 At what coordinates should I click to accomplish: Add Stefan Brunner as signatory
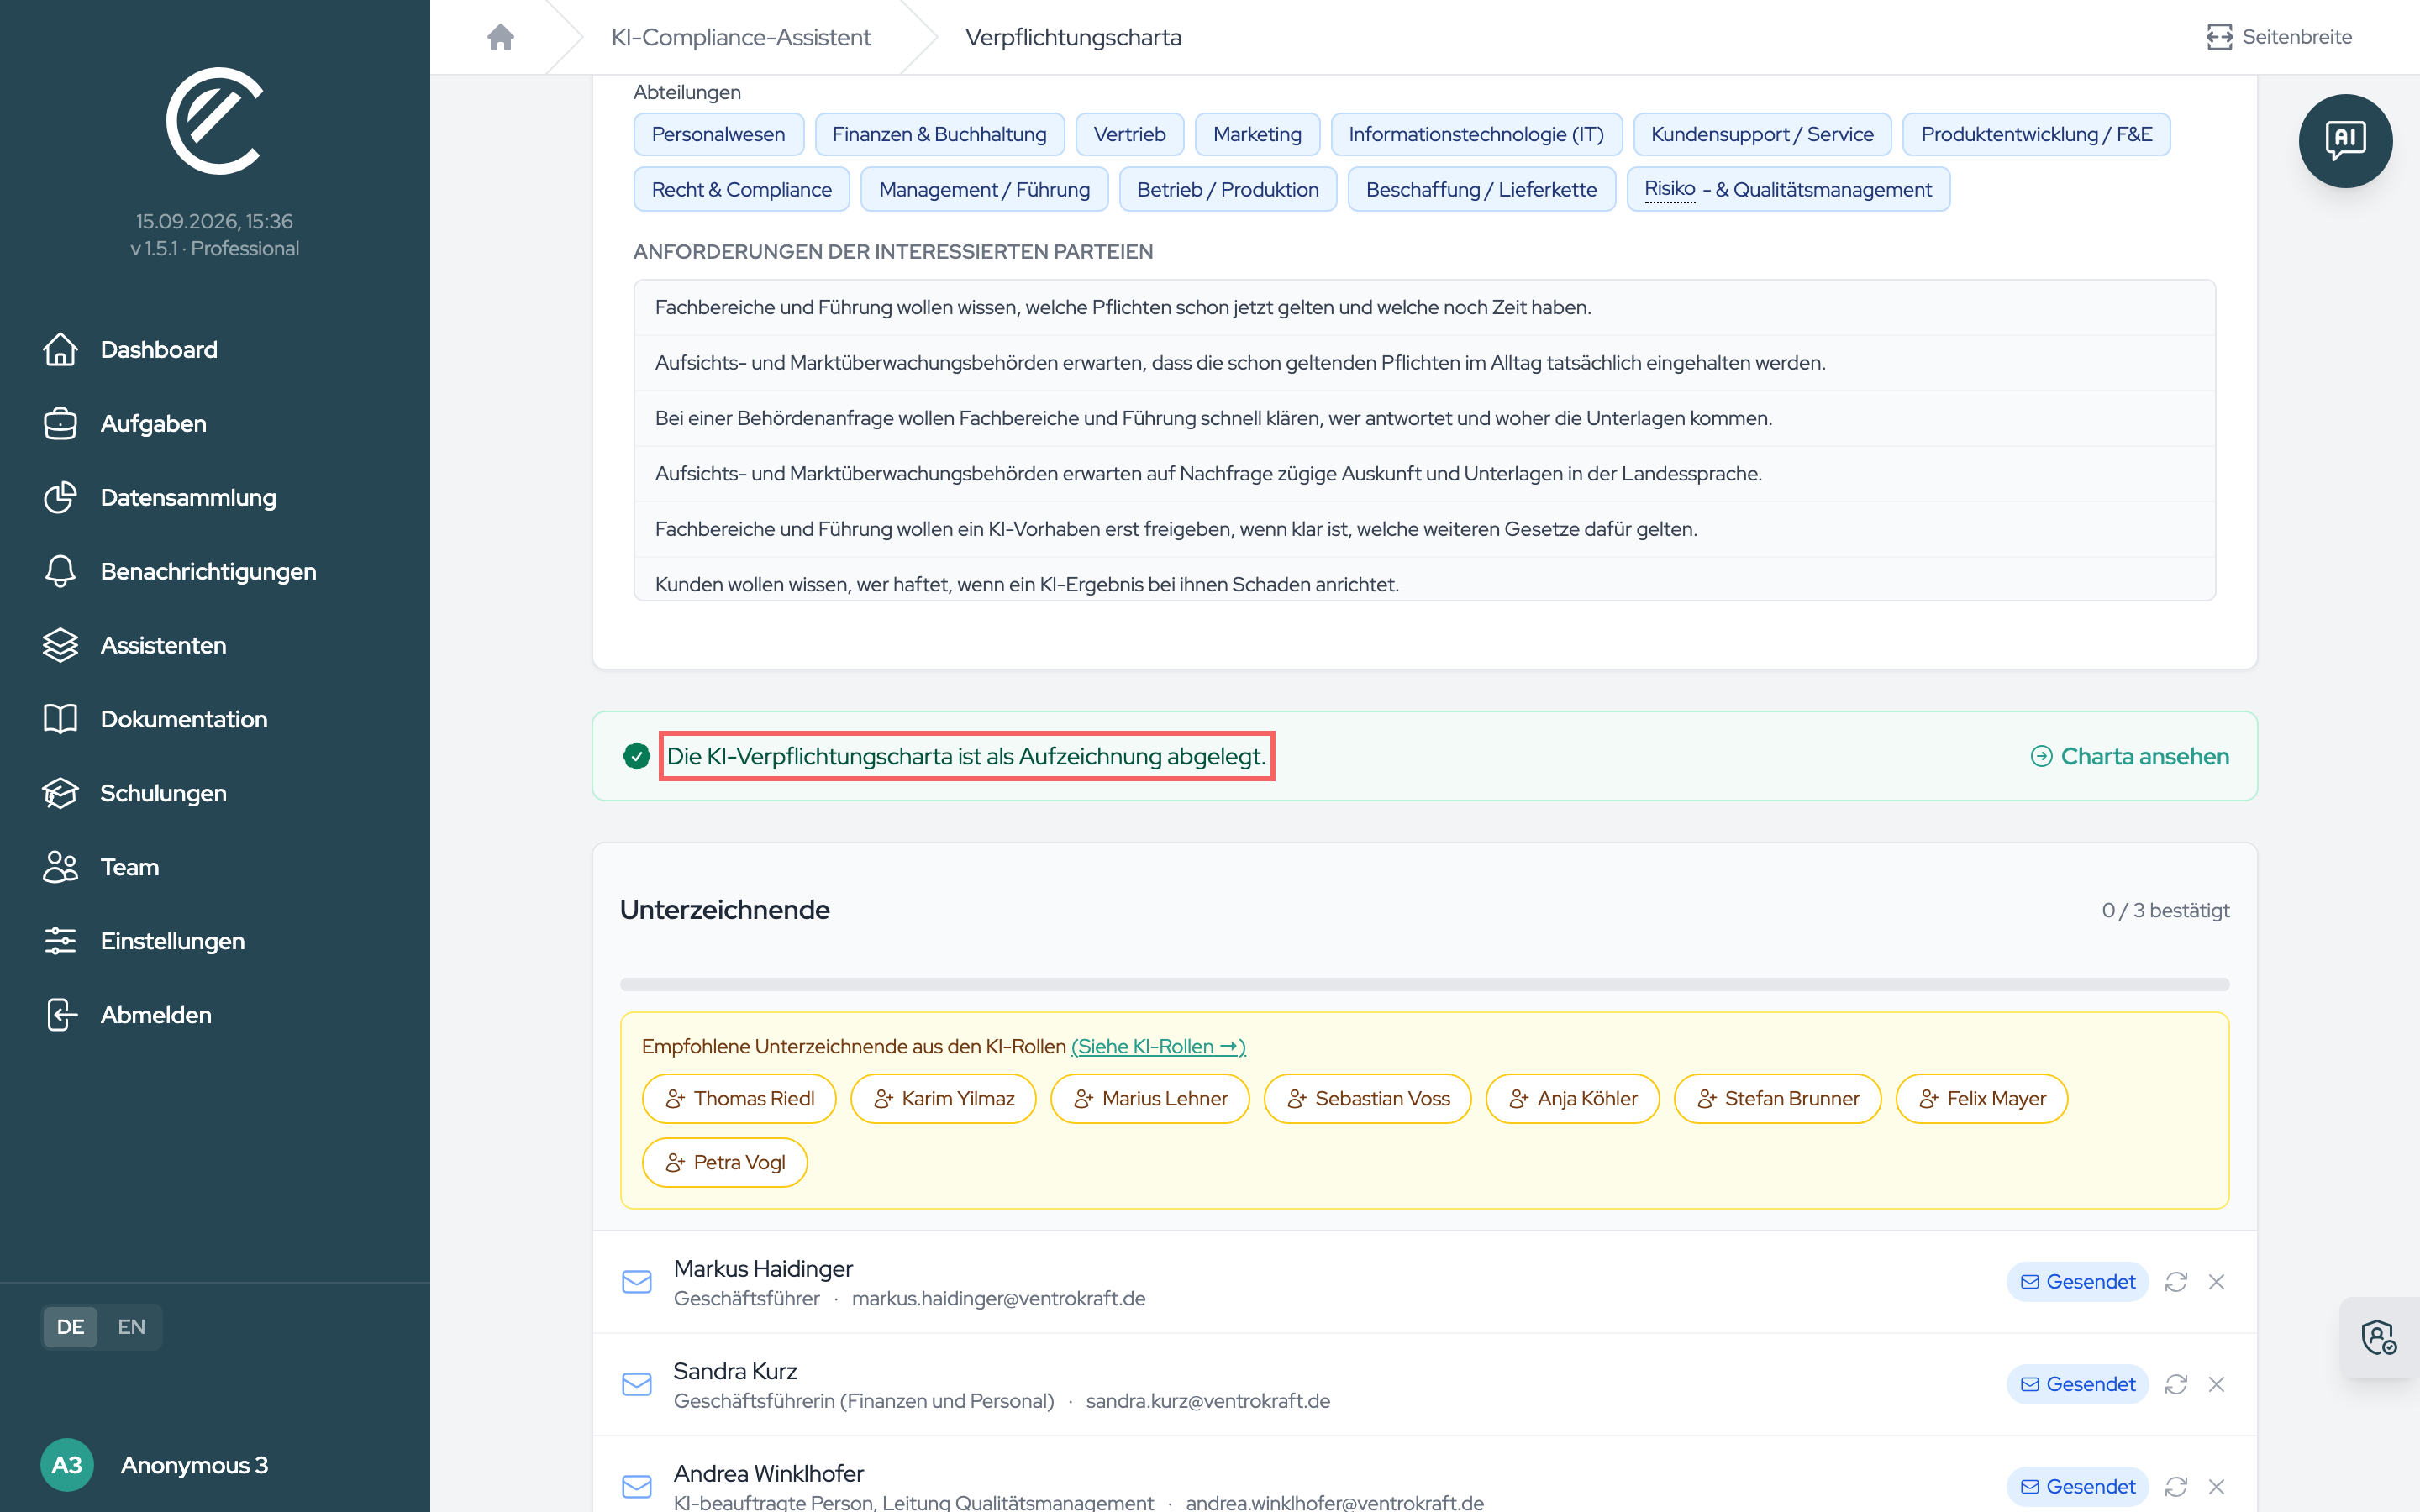(x=1777, y=1099)
